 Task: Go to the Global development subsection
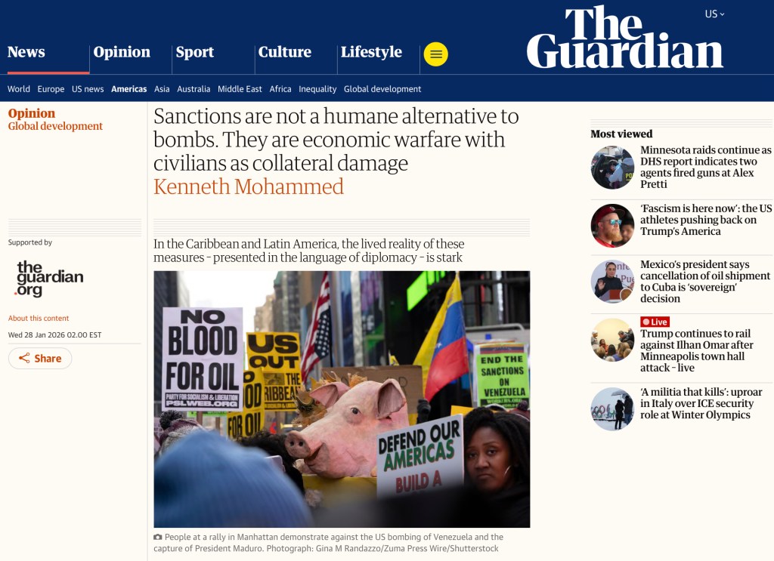click(382, 89)
